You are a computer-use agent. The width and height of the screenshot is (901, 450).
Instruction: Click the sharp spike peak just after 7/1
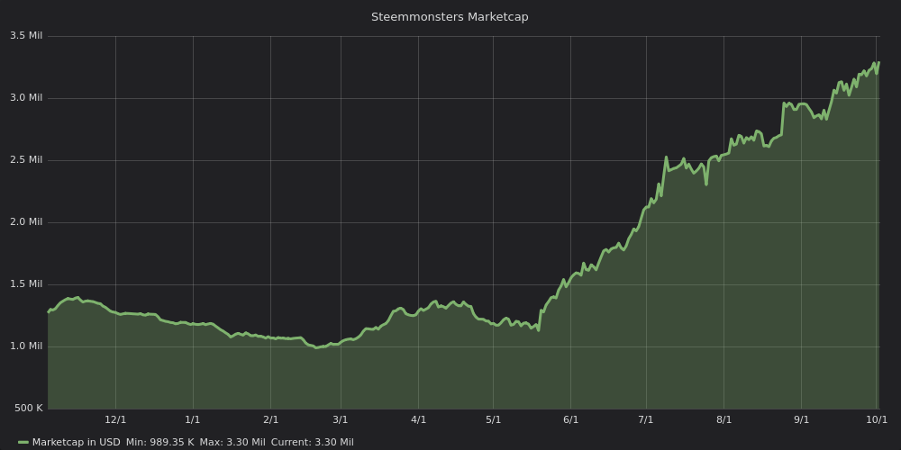(x=666, y=157)
